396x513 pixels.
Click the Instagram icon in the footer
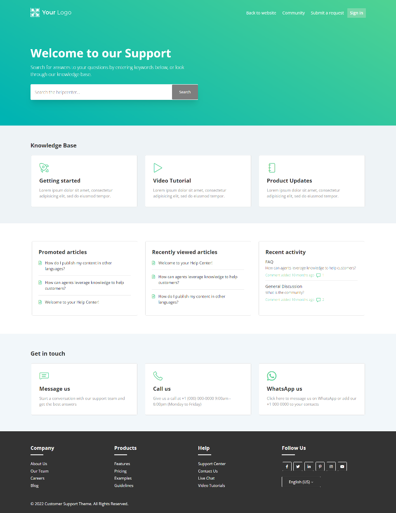coord(331,466)
